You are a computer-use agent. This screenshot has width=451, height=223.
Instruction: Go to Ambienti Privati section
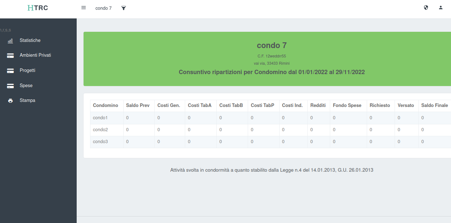pyautogui.click(x=35, y=55)
